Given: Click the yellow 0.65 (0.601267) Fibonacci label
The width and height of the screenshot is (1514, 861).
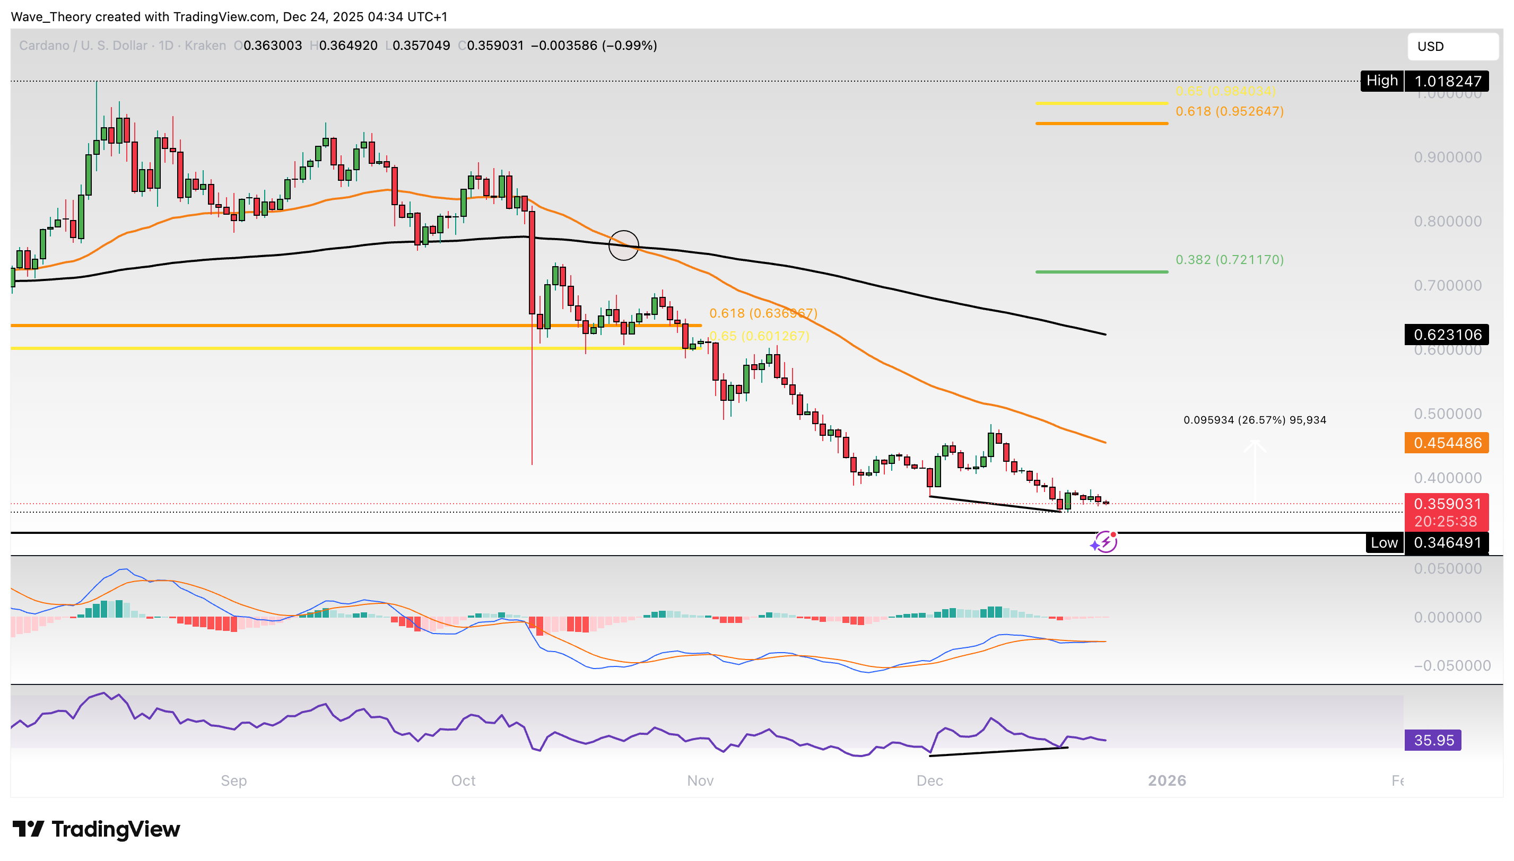Looking at the screenshot, I should tap(759, 336).
